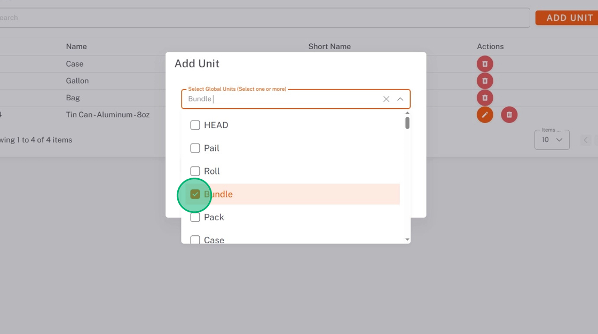The image size is (598, 334).
Task: Collapse the Global Units dropdown
Action: tap(400, 99)
